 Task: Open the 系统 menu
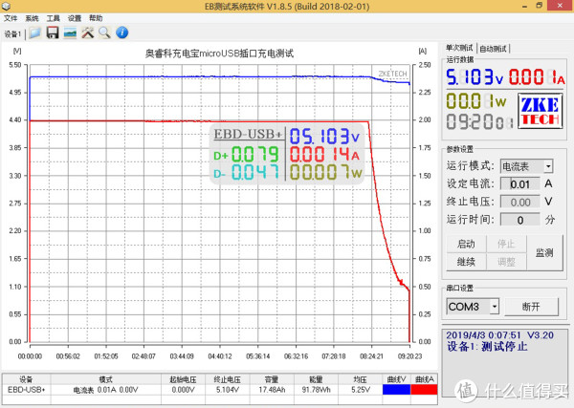[x=32, y=18]
